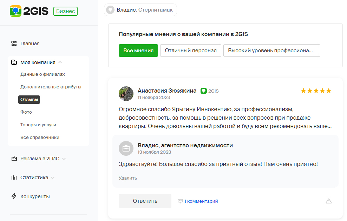
Task: Filter by Отличный персонал opinion
Action: (x=191, y=51)
